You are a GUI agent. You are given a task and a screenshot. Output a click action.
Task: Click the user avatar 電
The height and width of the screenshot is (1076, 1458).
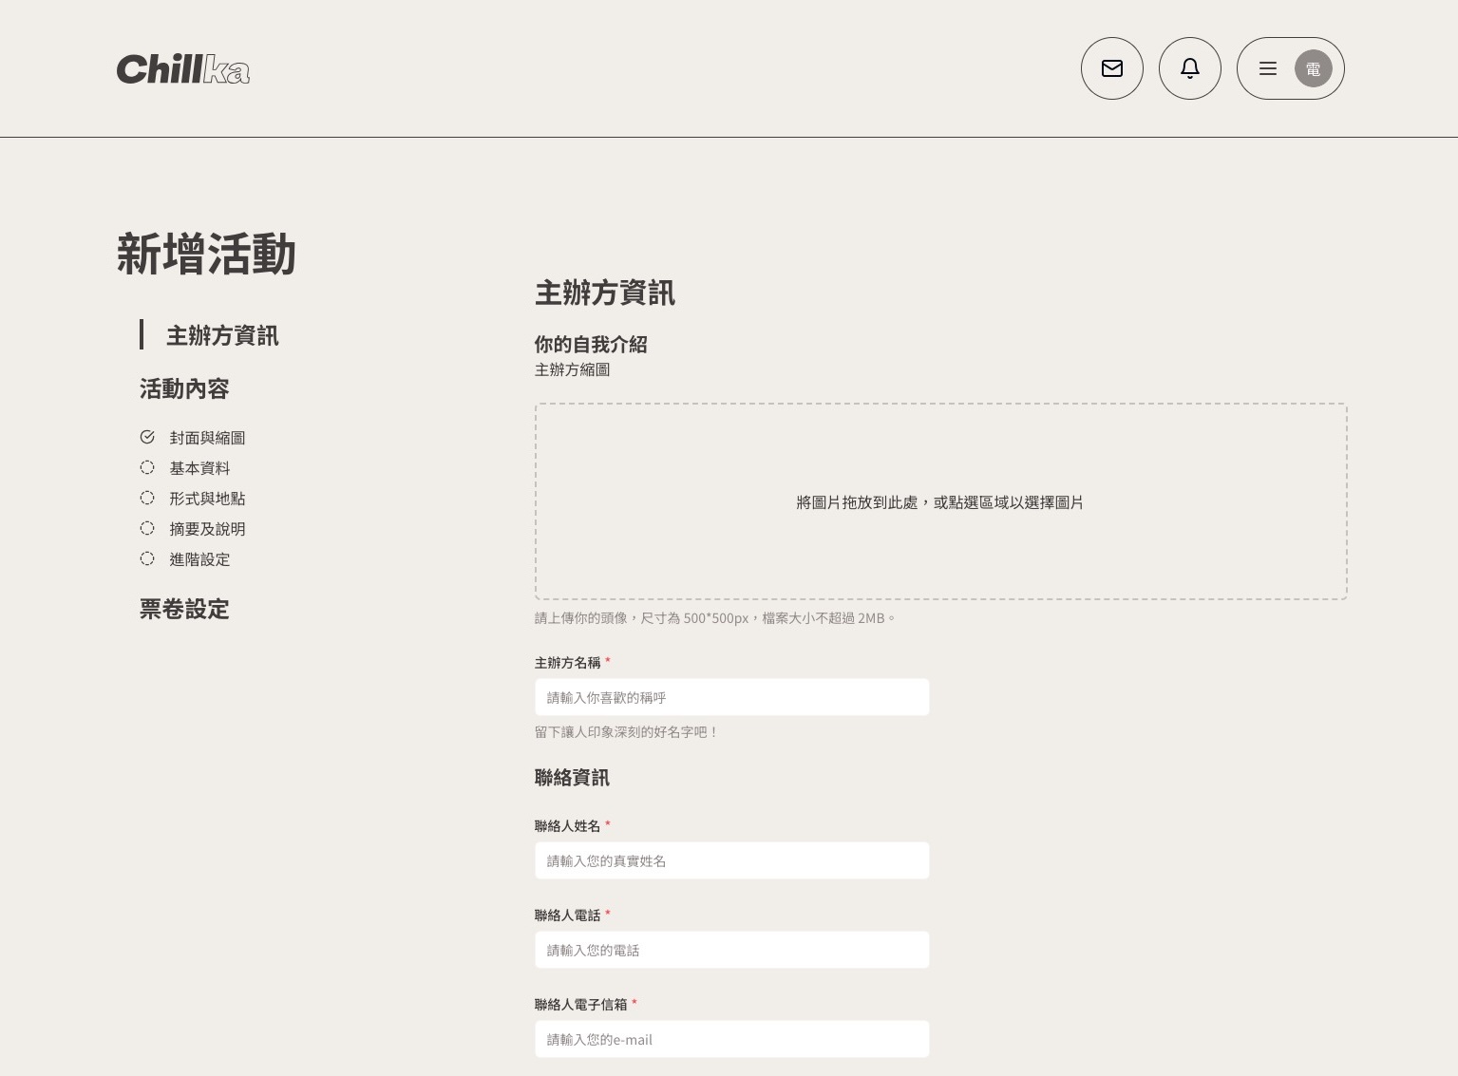click(1314, 68)
